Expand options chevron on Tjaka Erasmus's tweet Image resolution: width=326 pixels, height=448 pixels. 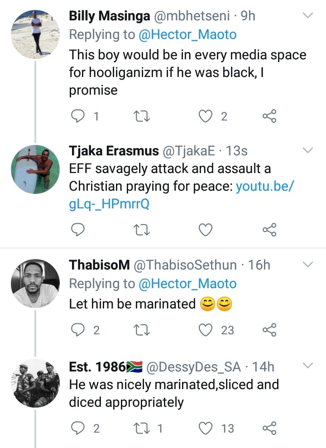(x=308, y=150)
